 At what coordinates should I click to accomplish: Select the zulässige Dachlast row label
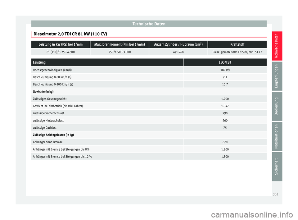tap(45, 128)
